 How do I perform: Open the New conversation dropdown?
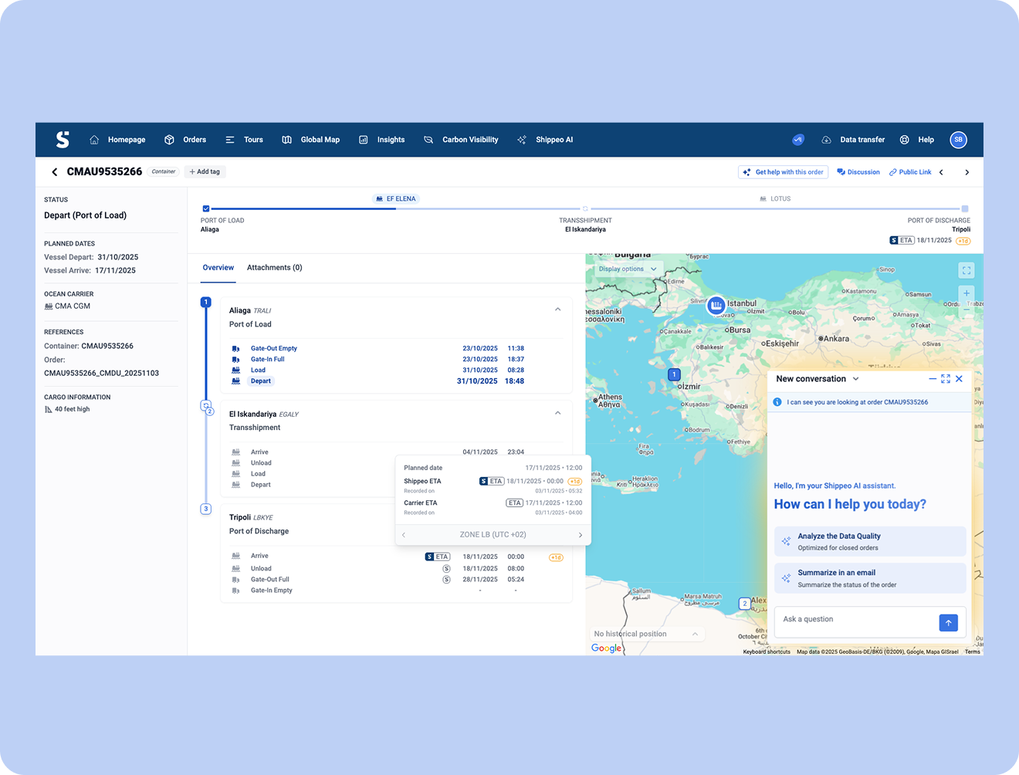click(x=818, y=379)
